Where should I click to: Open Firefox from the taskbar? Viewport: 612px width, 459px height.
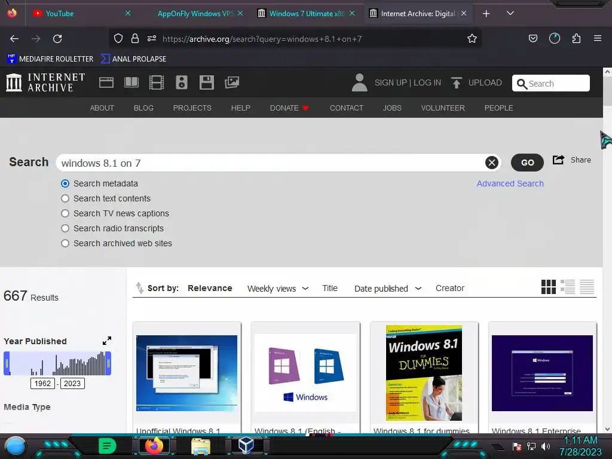point(154,445)
